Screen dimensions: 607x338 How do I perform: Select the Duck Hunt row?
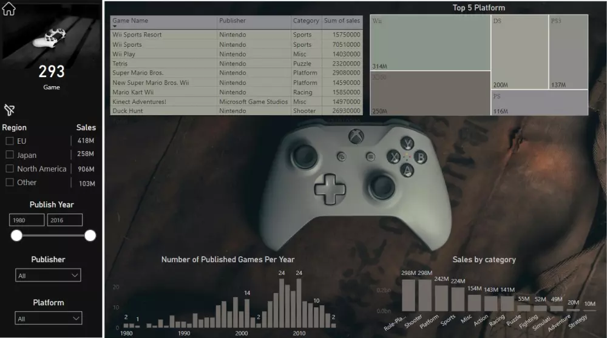click(x=237, y=110)
